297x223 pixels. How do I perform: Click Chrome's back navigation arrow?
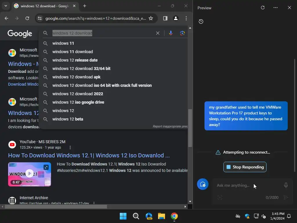(6, 18)
